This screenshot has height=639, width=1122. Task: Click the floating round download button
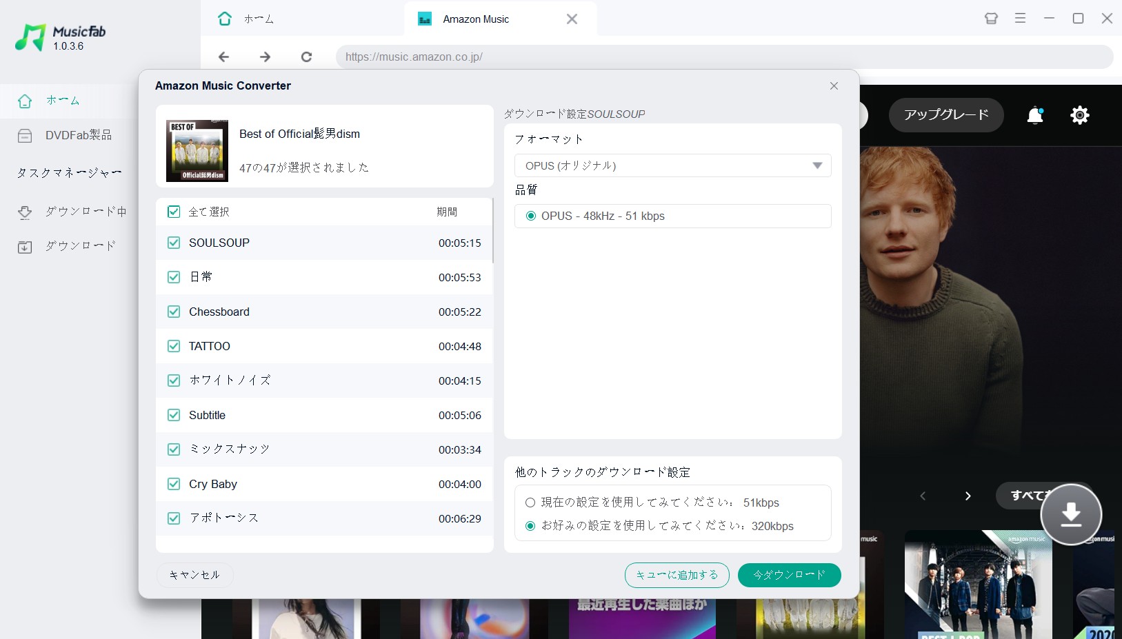coord(1071,514)
